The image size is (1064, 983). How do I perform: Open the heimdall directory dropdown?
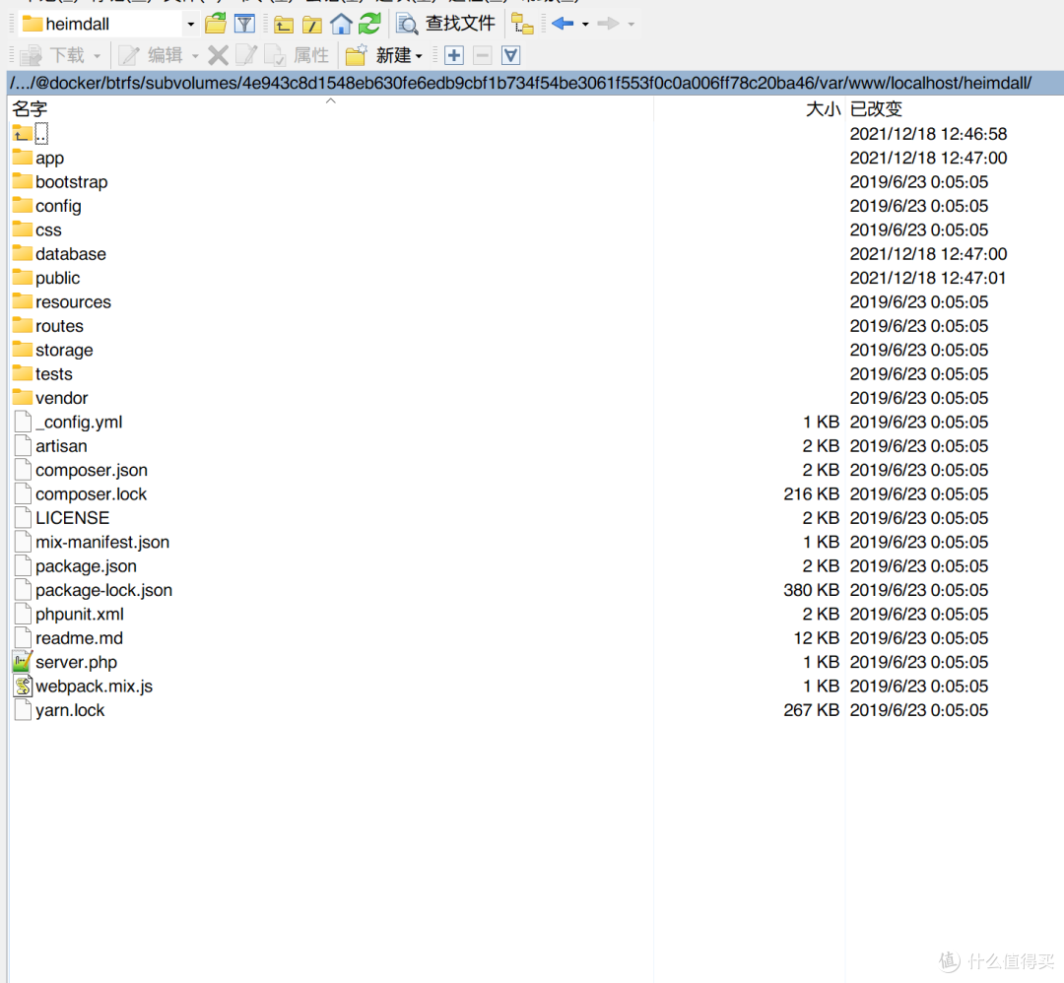click(x=190, y=24)
